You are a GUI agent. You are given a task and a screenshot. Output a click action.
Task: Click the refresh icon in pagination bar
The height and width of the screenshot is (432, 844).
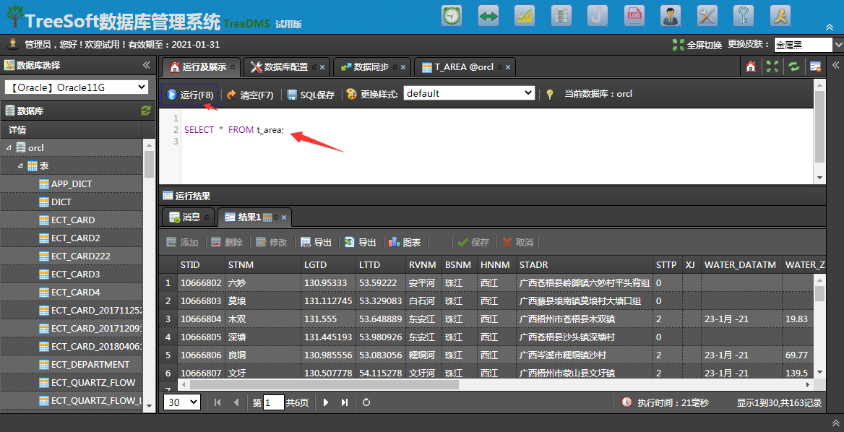point(366,402)
